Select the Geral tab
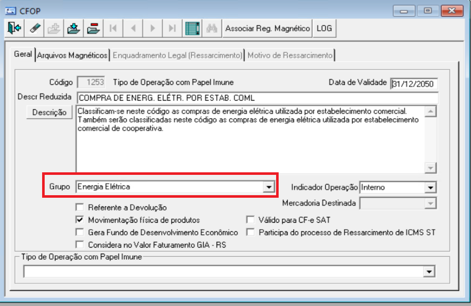 [23, 54]
